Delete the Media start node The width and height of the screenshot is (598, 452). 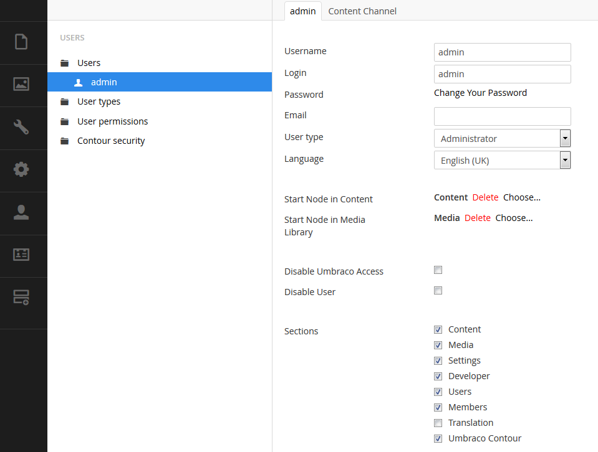click(478, 218)
